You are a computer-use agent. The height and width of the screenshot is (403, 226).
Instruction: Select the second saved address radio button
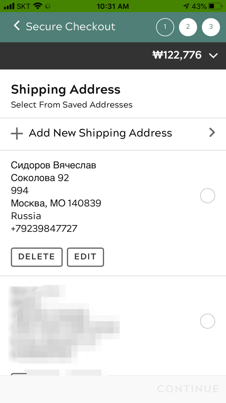pyautogui.click(x=207, y=321)
